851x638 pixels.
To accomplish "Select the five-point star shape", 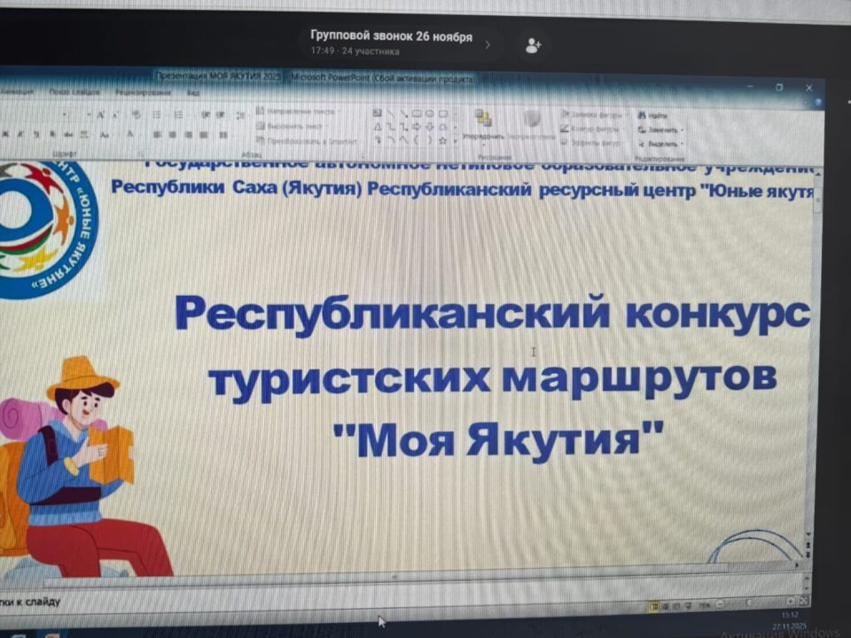I will (442, 141).
